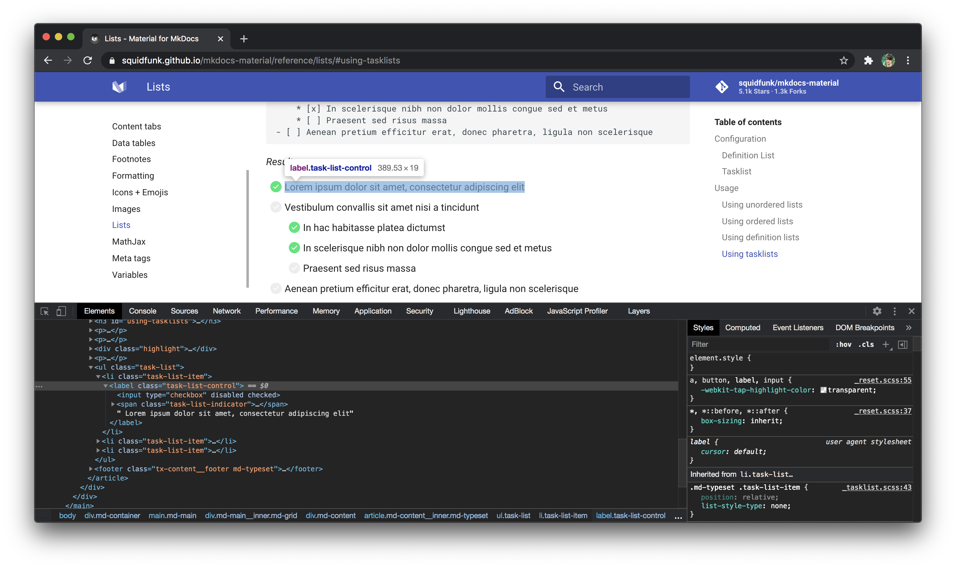Viewport: 956px width, 568px height.
Task: Check the Praesent sed risus massa task checkbox
Action: point(294,268)
